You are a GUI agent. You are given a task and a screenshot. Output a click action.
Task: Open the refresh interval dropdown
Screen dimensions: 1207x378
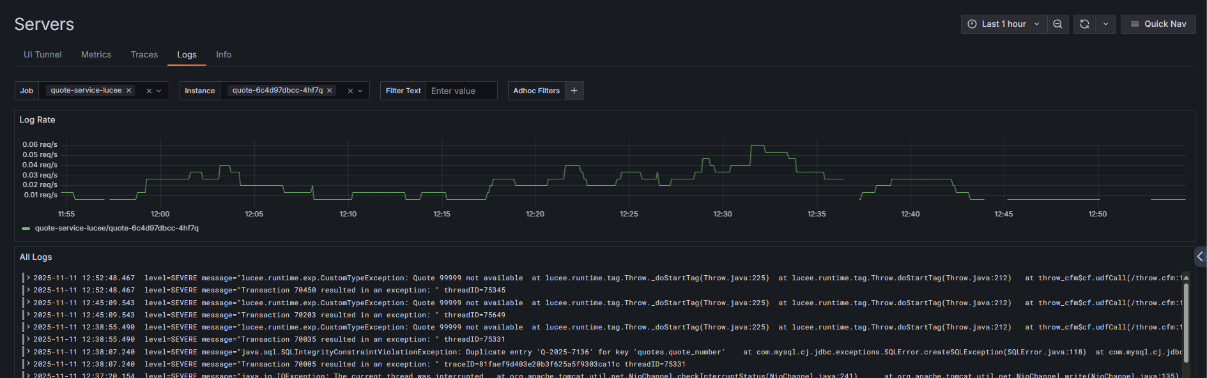pos(1105,24)
